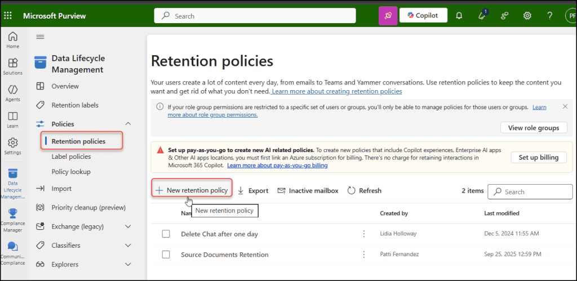The image size is (577, 281).
Task: Open more actions for Delete Chat after one day
Action: click(363, 234)
